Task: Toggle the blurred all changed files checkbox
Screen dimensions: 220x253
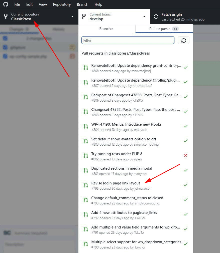Action: 5,38
